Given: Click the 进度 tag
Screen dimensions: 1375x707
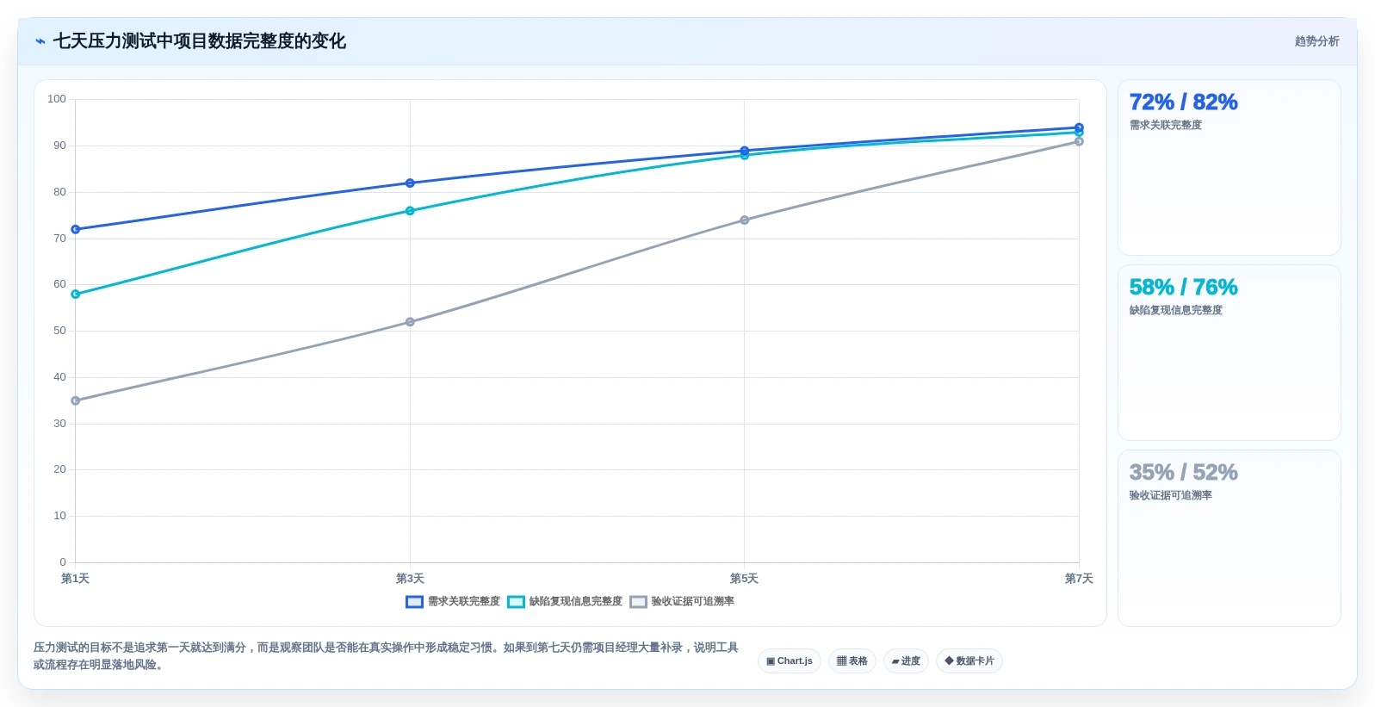Looking at the screenshot, I should pos(906,661).
